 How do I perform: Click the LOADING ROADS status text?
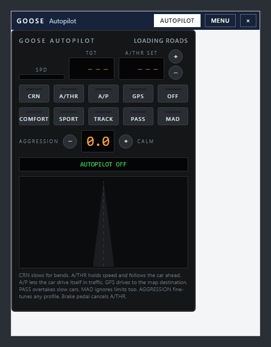[x=161, y=41]
